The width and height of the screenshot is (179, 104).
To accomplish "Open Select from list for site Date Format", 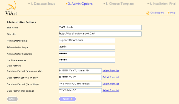I will coord(111,77).
